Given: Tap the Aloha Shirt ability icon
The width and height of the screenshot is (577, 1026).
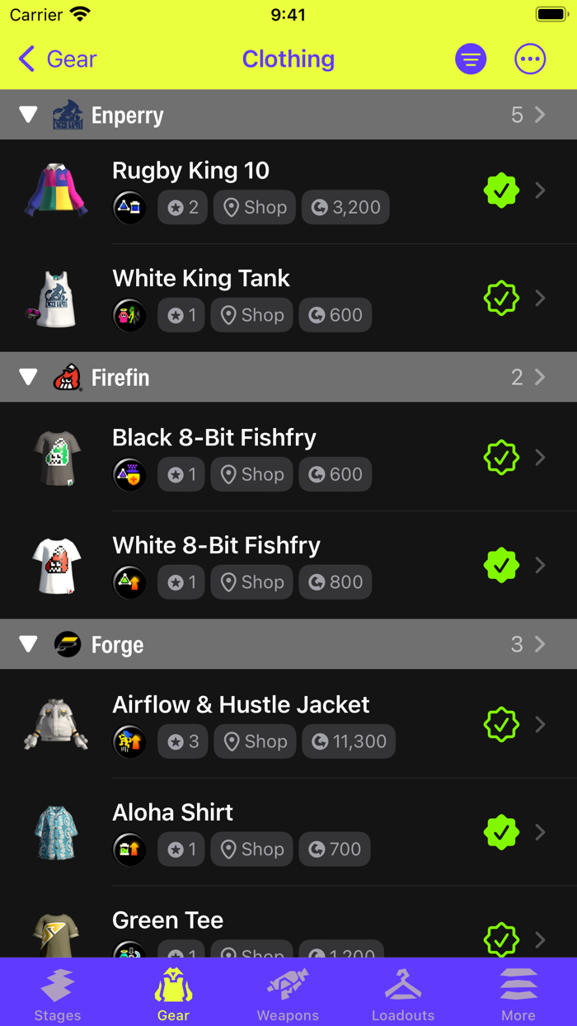Looking at the screenshot, I should pos(129,849).
